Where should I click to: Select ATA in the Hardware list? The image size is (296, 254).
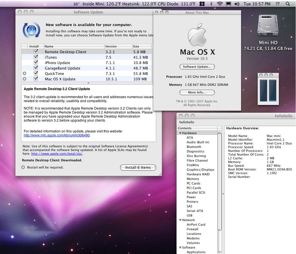pyautogui.click(x=190, y=138)
